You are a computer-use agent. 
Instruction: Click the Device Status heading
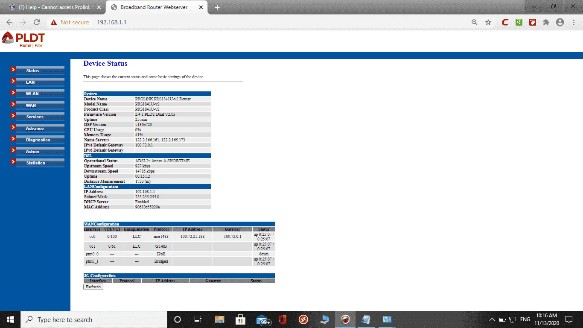point(105,63)
